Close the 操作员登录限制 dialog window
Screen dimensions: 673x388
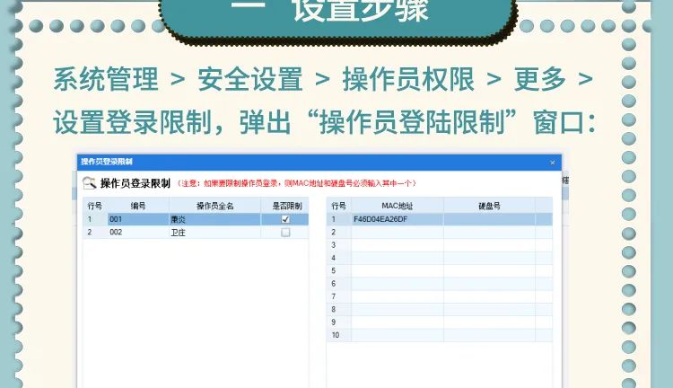(x=552, y=162)
